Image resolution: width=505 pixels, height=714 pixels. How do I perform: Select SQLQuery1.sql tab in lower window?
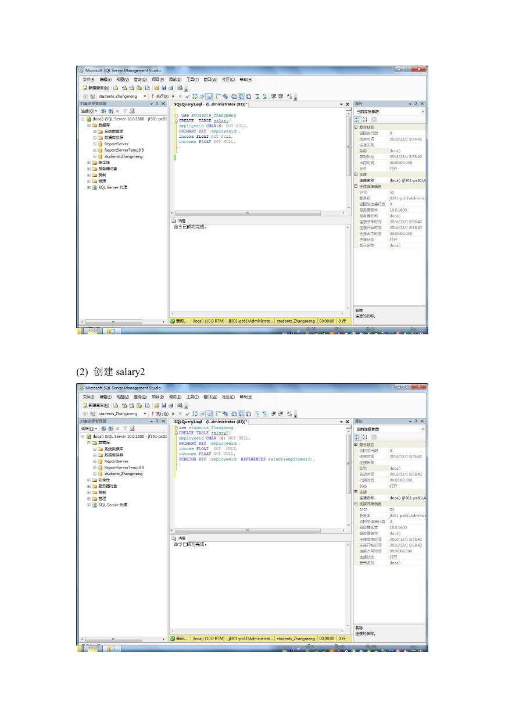click(210, 422)
